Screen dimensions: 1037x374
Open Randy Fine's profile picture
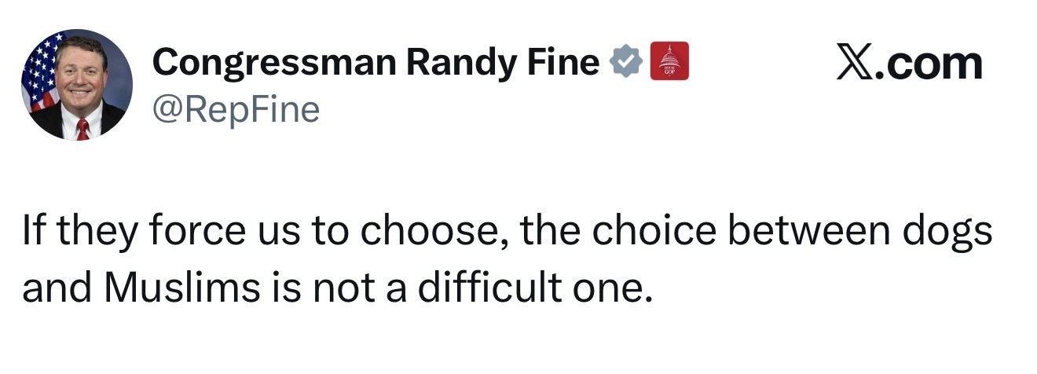pyautogui.click(x=76, y=85)
